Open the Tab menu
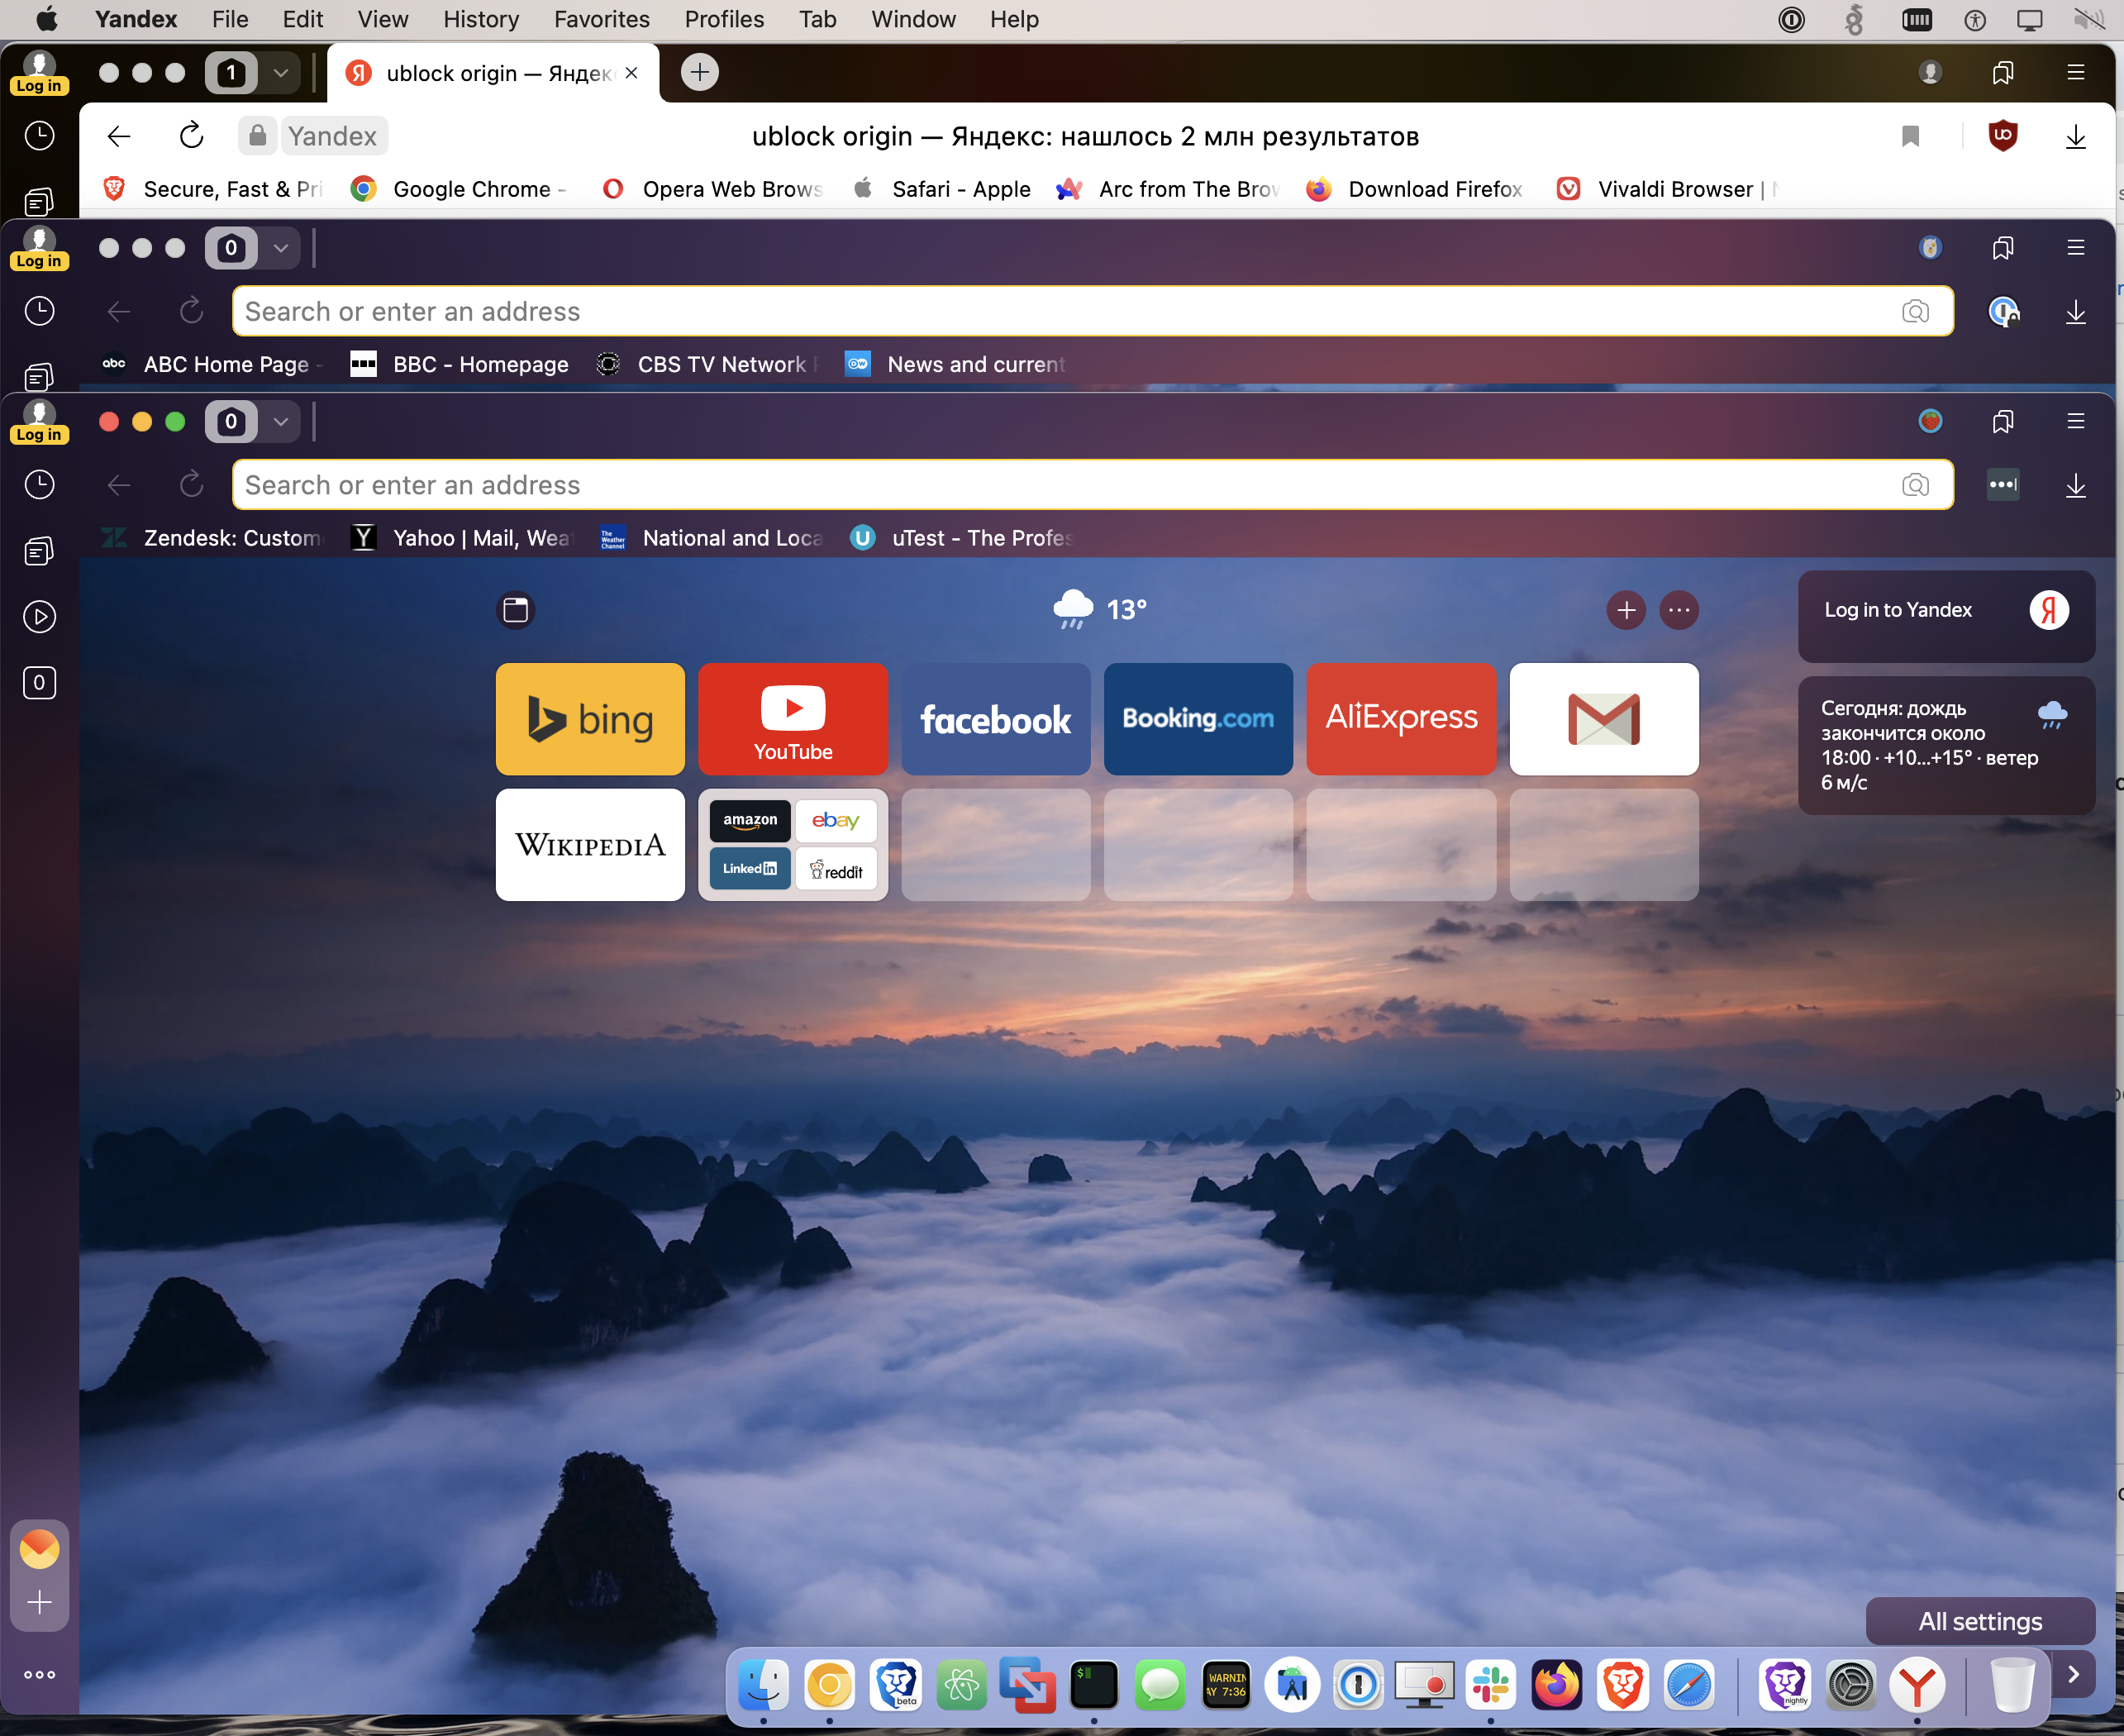This screenshot has width=2124, height=1736. click(817, 19)
